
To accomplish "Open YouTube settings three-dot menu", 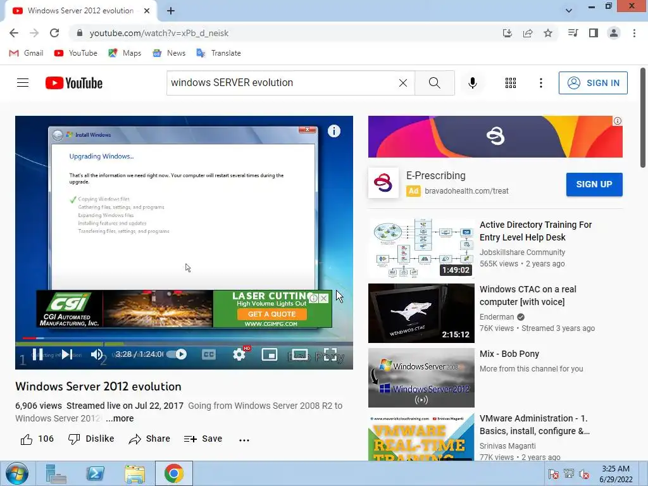I will point(540,83).
